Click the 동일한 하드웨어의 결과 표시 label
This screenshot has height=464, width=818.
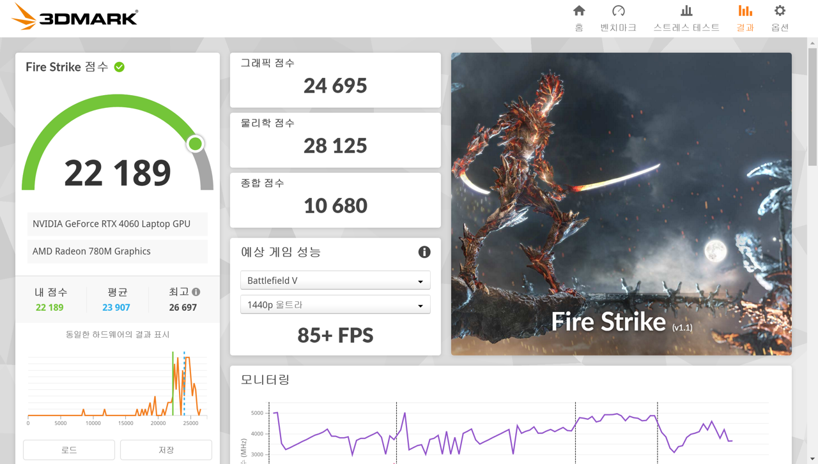pos(118,334)
